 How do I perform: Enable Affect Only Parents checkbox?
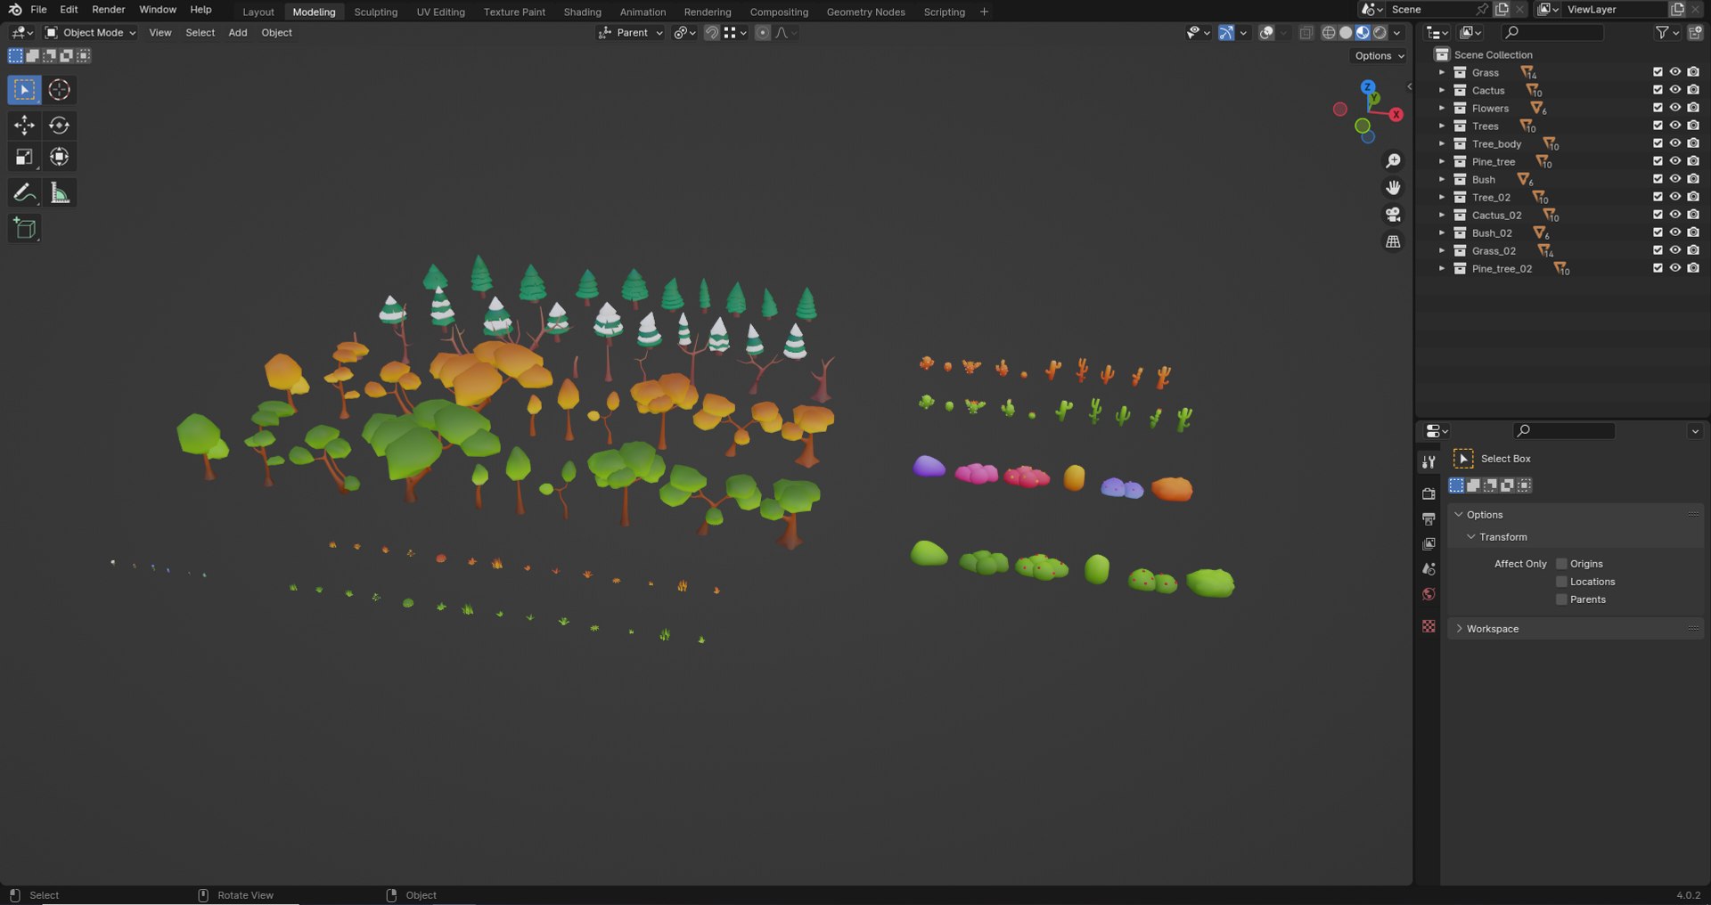pos(1561,599)
